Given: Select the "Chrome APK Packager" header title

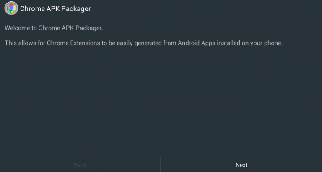Looking at the screenshot, I should click(55, 8).
